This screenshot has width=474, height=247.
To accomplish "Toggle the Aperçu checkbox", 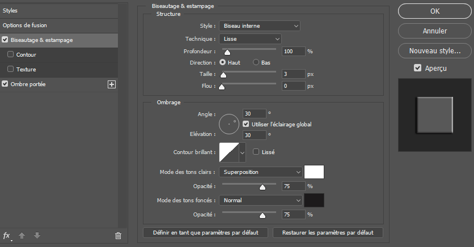I will coord(418,68).
